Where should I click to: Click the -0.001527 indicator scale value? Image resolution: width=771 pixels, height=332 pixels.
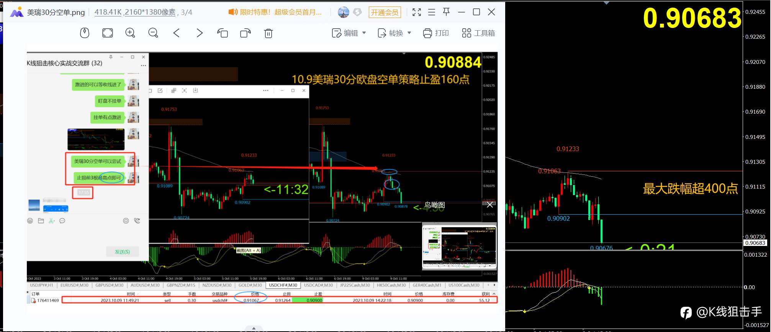point(756,325)
